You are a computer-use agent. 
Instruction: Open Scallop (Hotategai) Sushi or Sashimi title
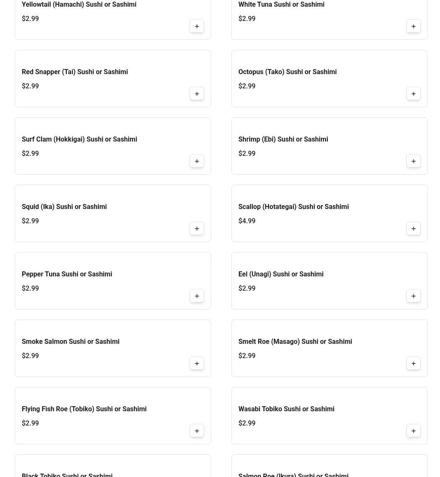point(293,207)
